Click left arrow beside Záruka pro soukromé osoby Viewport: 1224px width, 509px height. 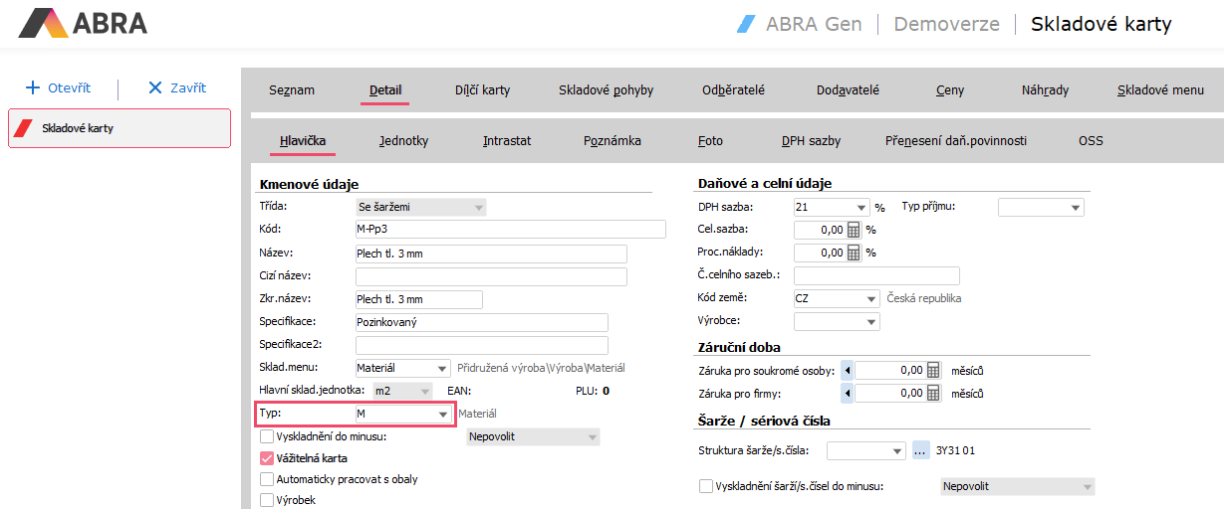tap(848, 370)
